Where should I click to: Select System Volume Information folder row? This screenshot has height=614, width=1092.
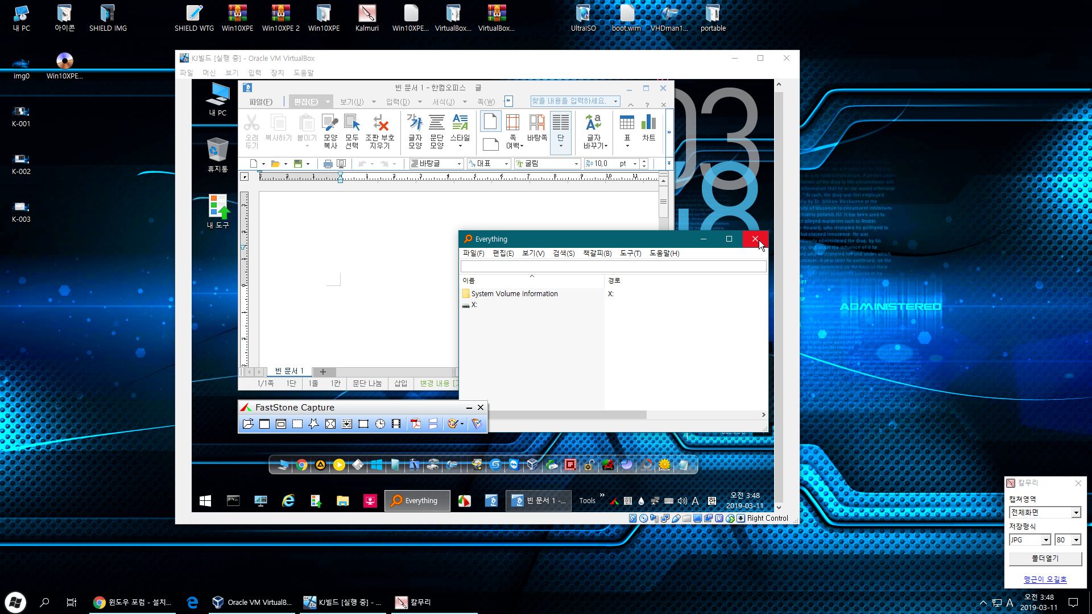tap(515, 294)
